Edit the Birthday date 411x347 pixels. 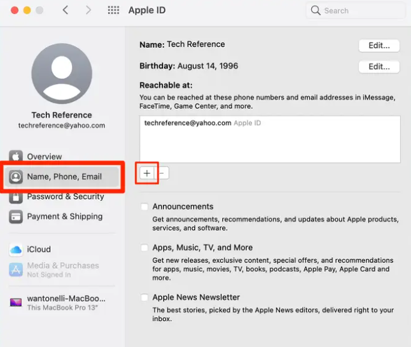tap(379, 67)
